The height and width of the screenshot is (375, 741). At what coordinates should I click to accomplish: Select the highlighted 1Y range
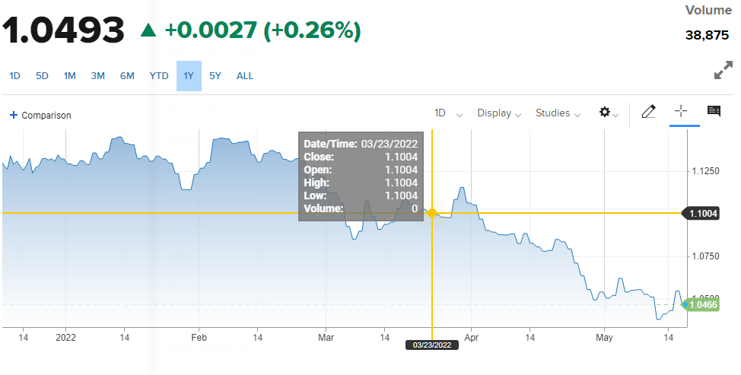[189, 76]
